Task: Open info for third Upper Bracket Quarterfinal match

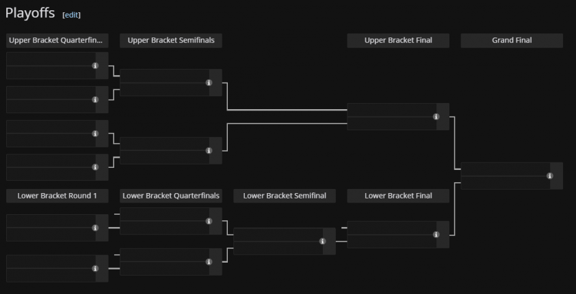Action: (x=95, y=134)
